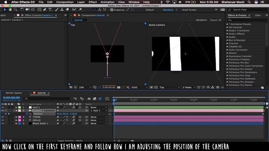Screen dimensions: 269x151
Task: Select the Default workspace
Action: click(x=150, y=10)
